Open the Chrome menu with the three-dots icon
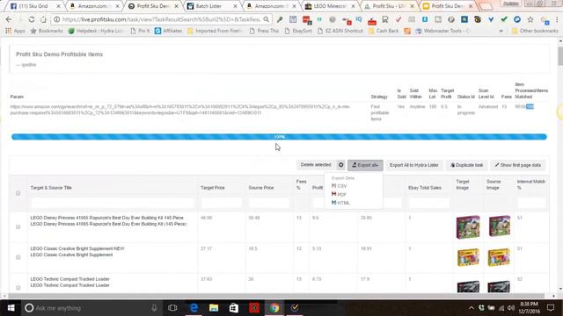The image size is (563, 316). [557, 19]
